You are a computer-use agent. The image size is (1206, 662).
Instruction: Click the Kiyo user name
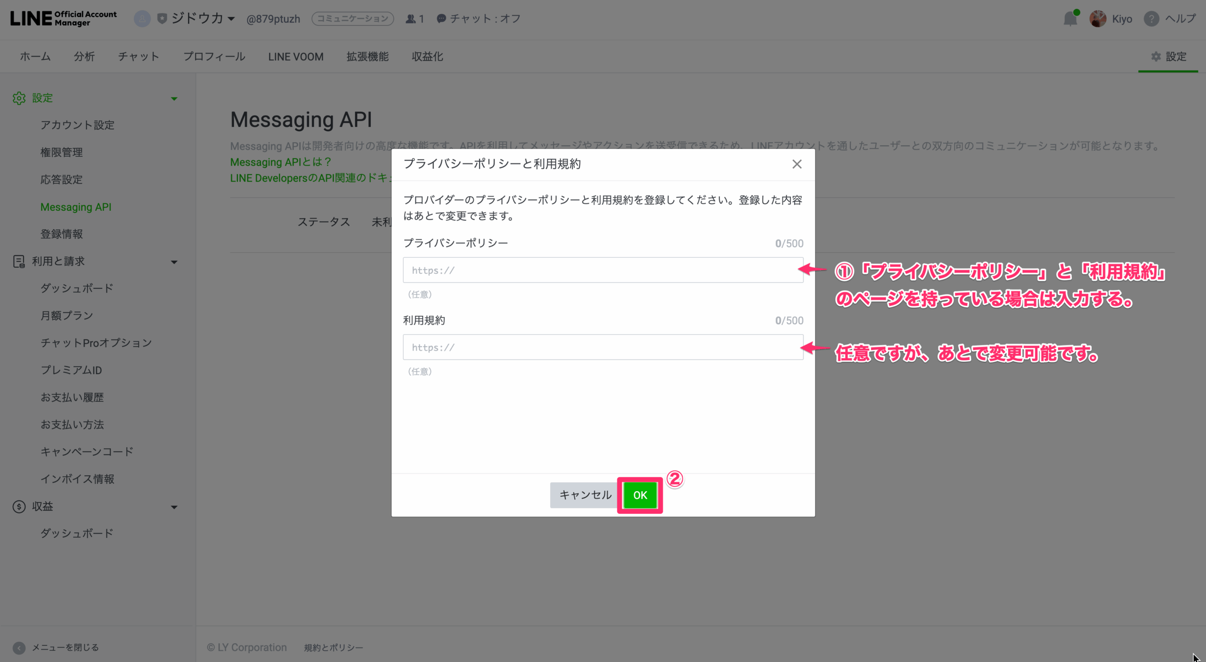[x=1122, y=19]
